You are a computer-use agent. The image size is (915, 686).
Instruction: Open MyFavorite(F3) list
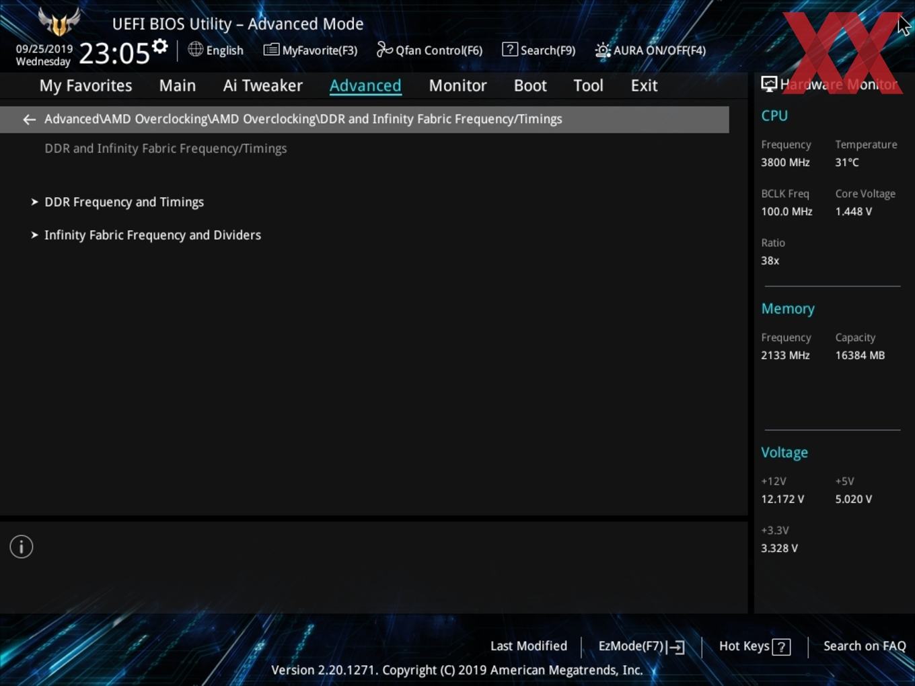(x=310, y=50)
